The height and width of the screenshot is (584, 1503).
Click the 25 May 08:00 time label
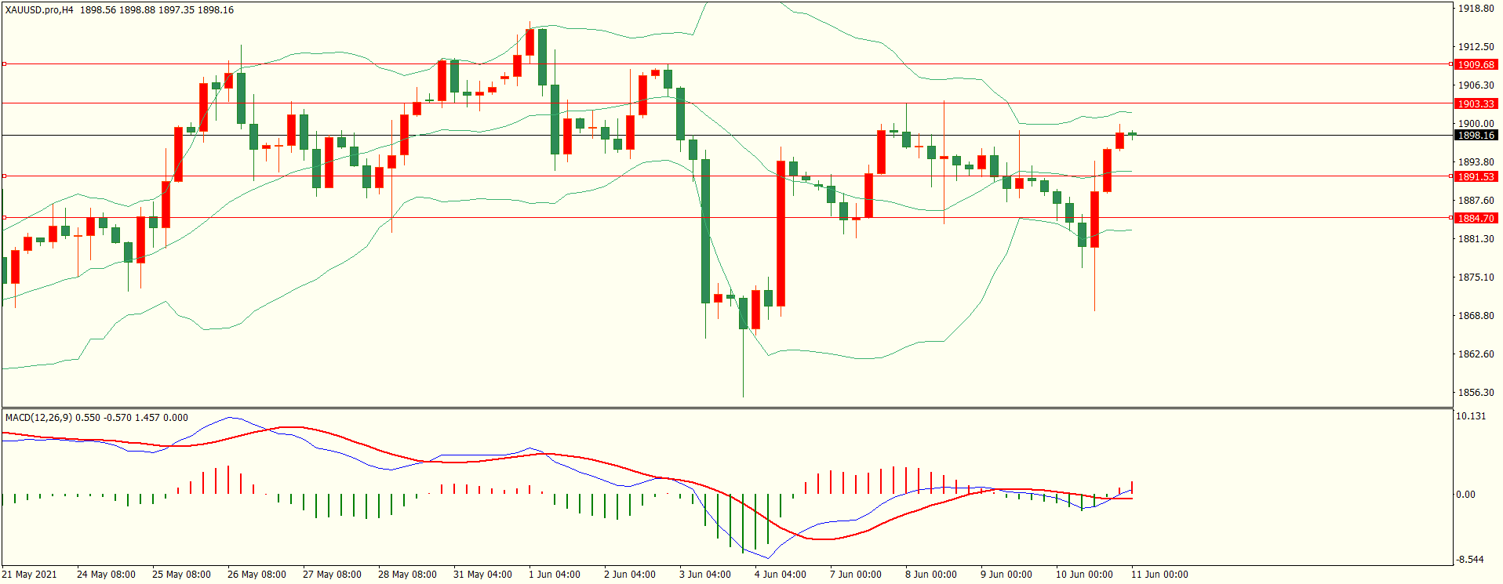[x=181, y=575]
